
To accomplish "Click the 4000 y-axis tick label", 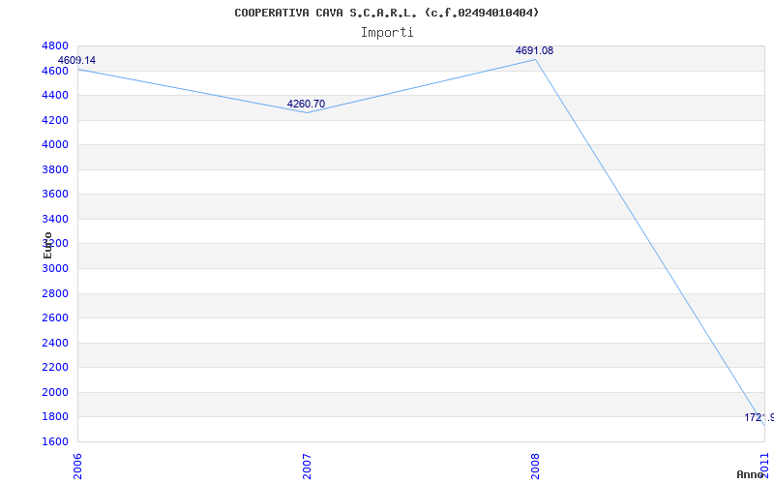I will tap(55, 144).
